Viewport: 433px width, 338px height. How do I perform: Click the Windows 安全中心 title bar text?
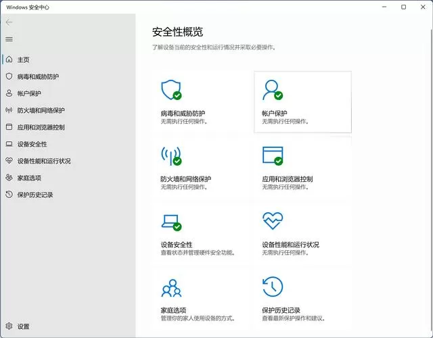click(x=28, y=7)
